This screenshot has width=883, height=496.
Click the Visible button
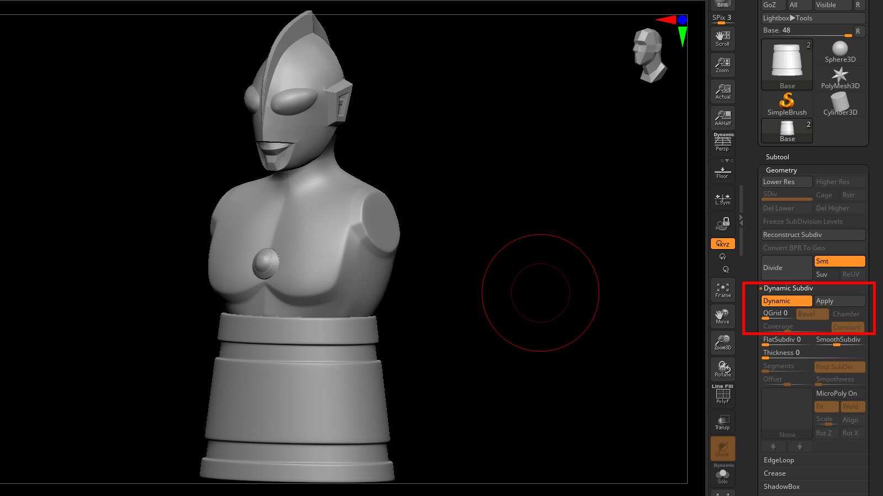pos(833,5)
